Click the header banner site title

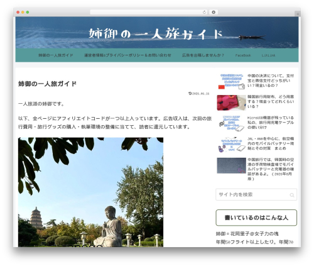tap(156, 33)
